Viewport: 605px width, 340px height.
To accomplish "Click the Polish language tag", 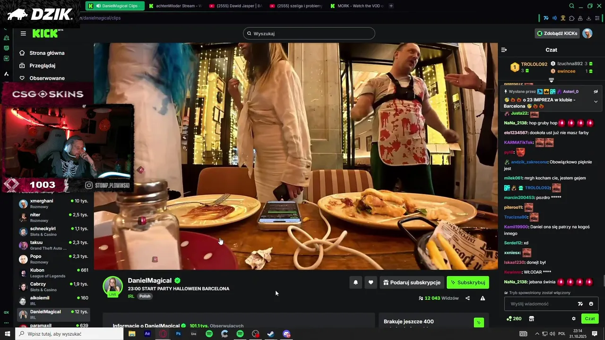I will (x=145, y=297).
